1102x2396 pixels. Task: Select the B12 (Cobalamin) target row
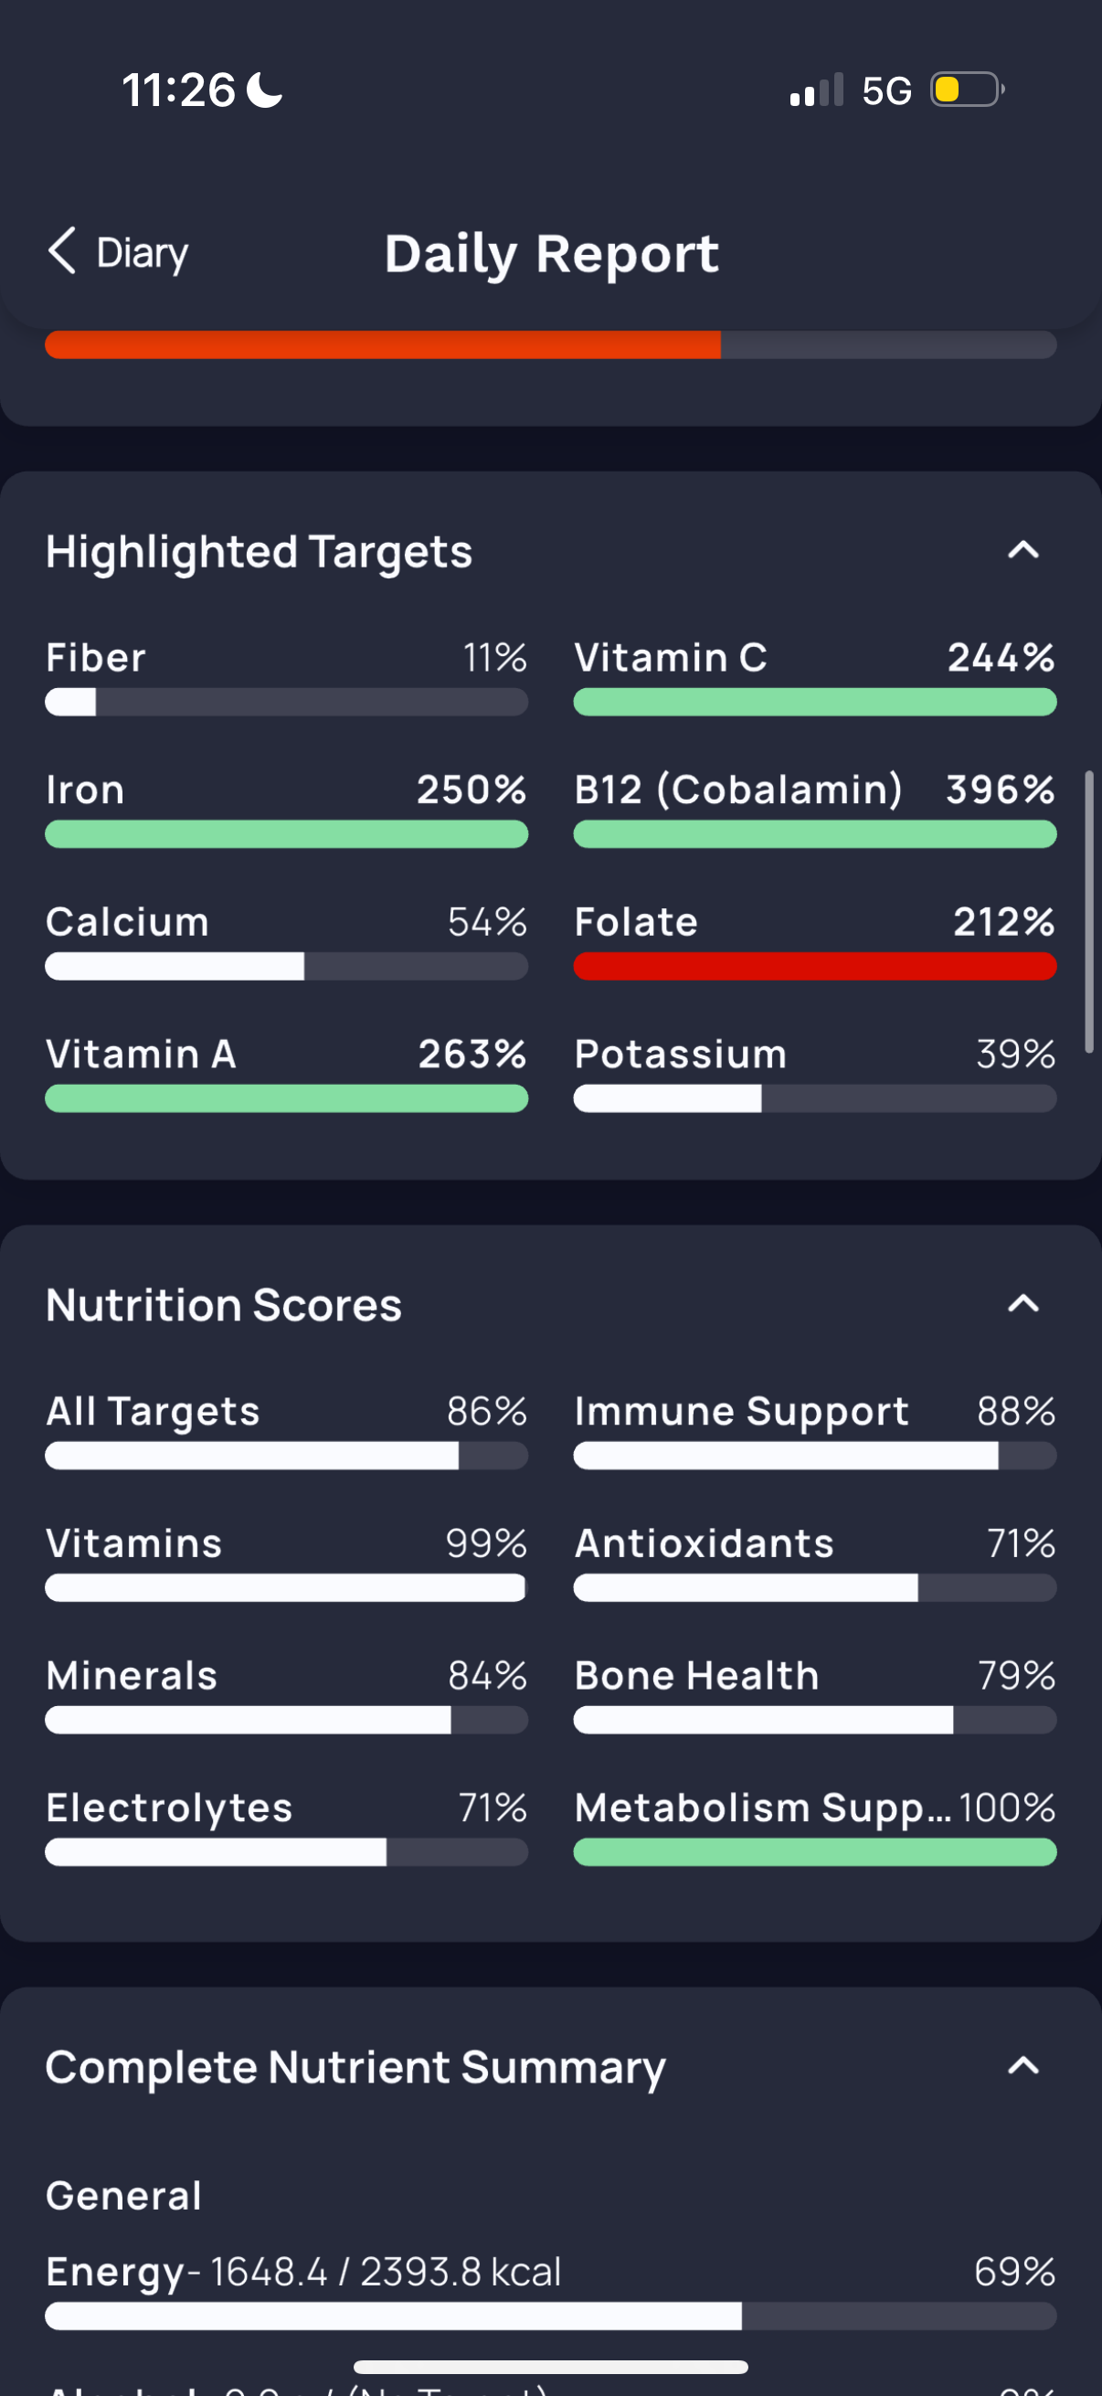click(815, 809)
